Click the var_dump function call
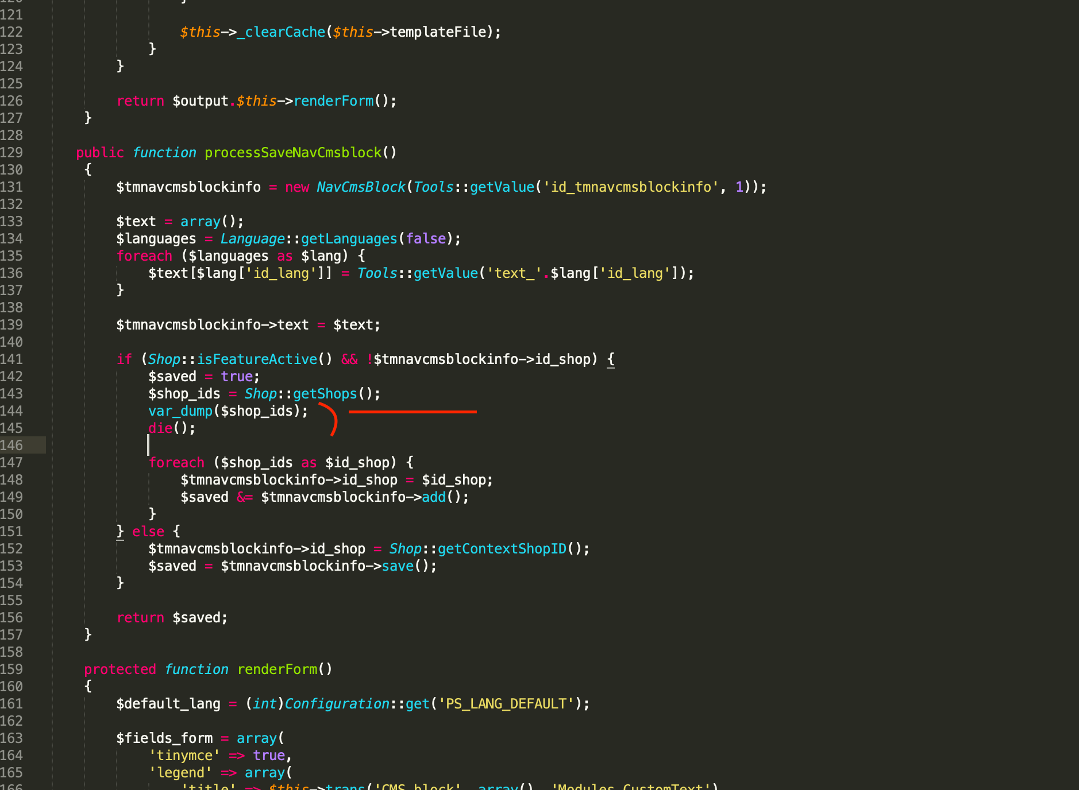 (180, 411)
